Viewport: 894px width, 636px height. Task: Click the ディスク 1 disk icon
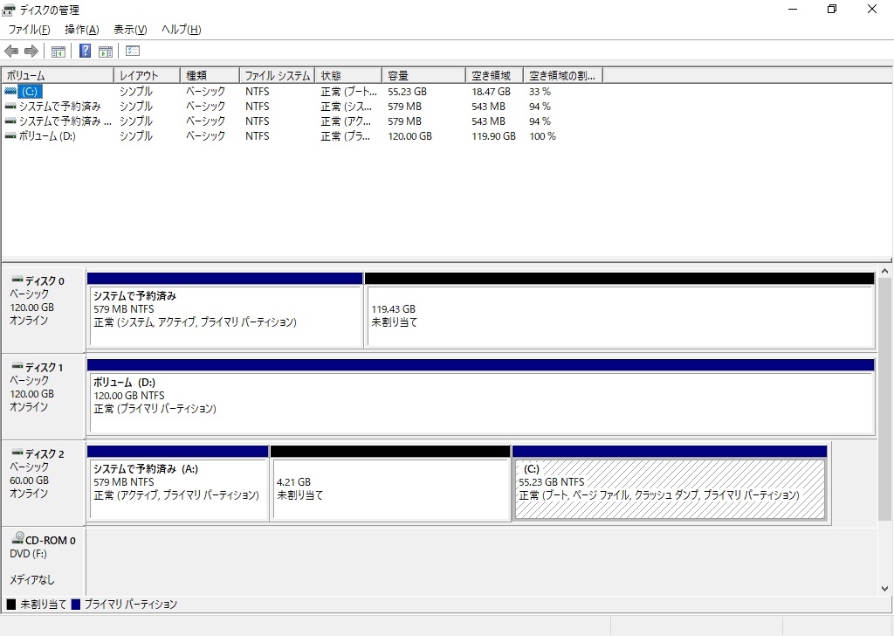(17, 366)
